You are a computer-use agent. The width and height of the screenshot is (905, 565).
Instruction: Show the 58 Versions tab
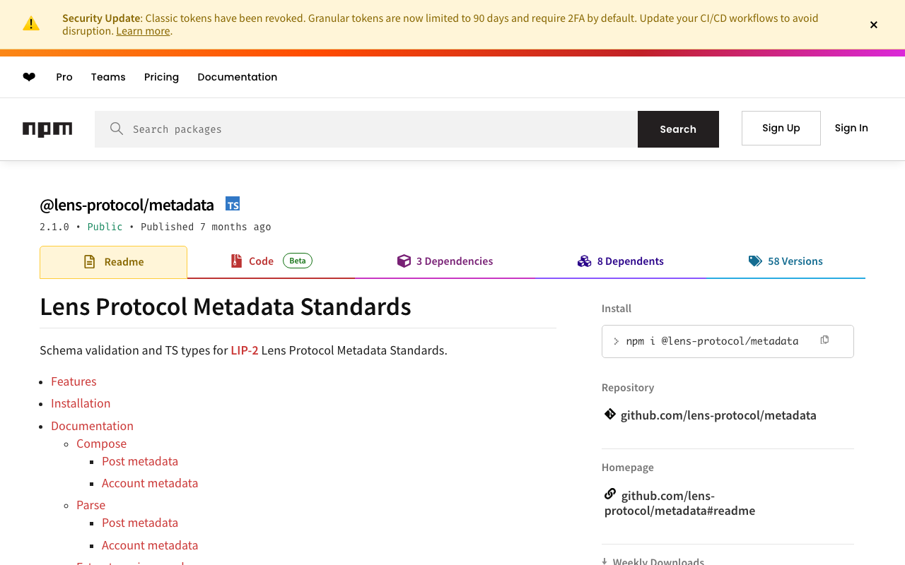786,261
